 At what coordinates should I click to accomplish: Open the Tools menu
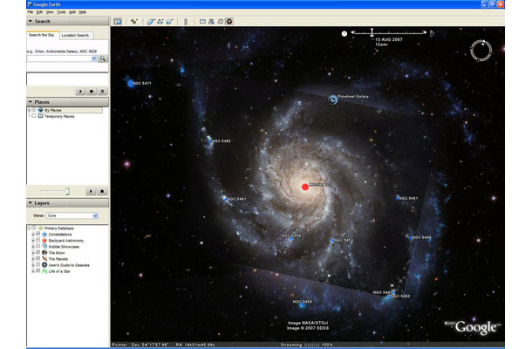tap(61, 12)
